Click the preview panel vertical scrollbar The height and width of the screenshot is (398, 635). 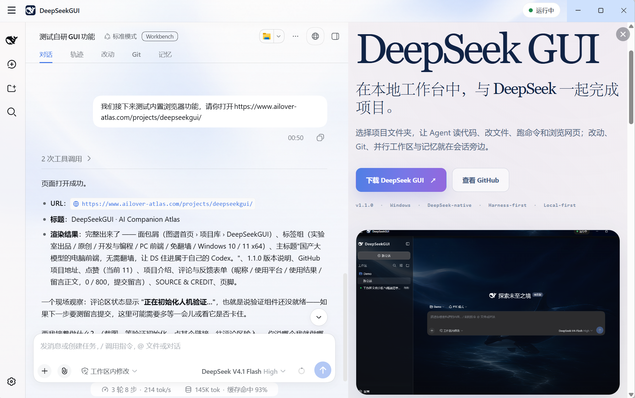(631, 87)
